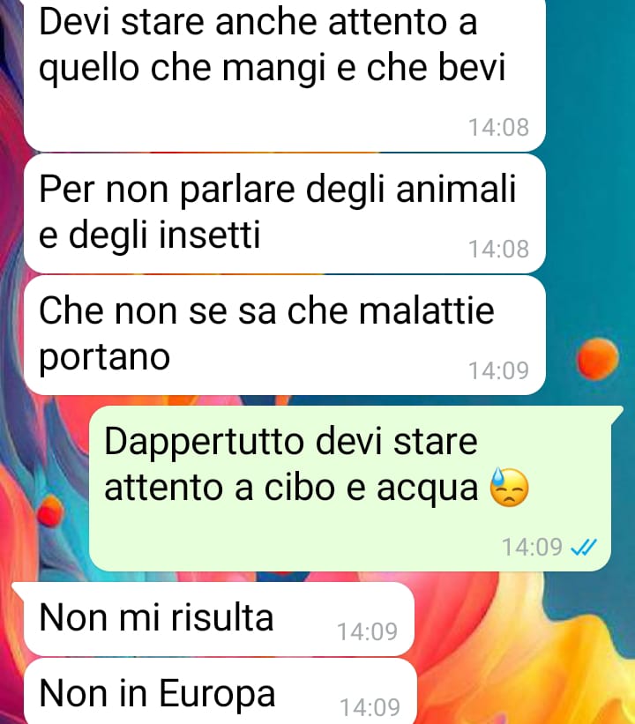Tap the blue double-check read receipt
This screenshot has height=724, width=635.
(584, 548)
